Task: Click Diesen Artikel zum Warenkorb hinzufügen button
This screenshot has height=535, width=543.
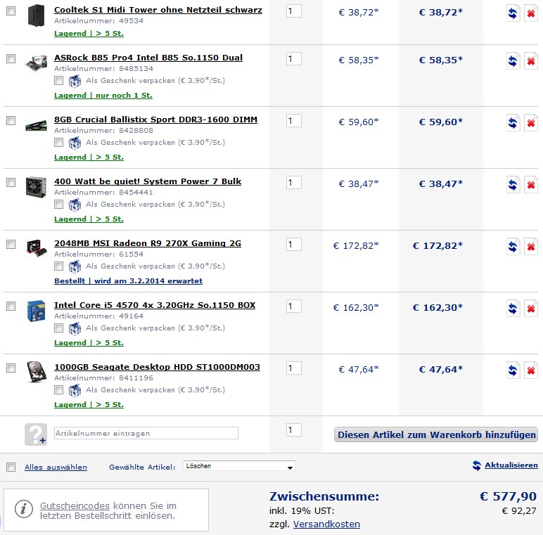Action: point(436,434)
